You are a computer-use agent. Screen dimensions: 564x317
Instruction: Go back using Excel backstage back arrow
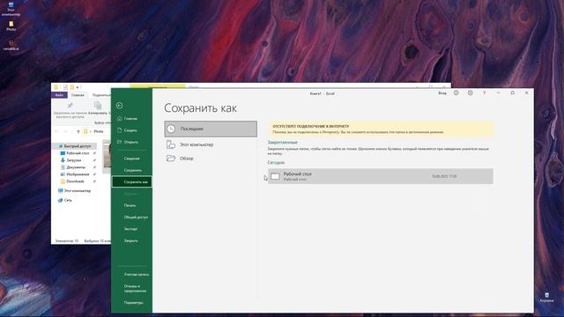[120, 106]
